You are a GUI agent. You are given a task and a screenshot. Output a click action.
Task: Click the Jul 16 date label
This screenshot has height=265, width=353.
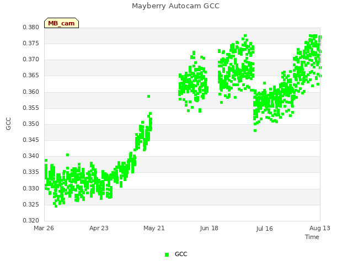point(264,229)
